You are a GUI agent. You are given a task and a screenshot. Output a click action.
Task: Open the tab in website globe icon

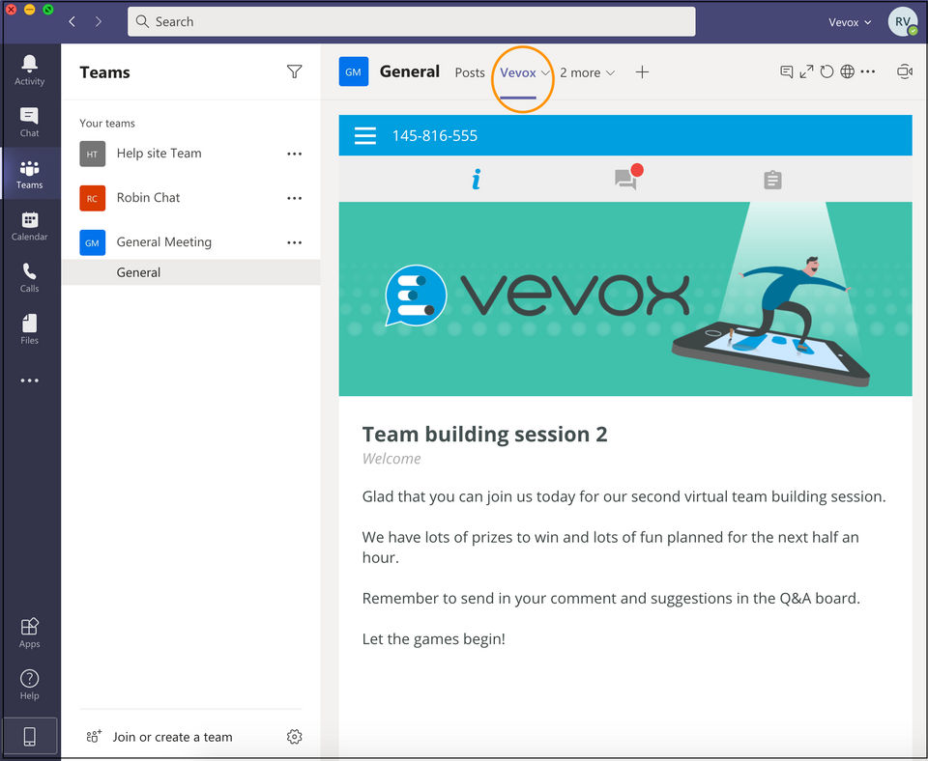click(848, 71)
